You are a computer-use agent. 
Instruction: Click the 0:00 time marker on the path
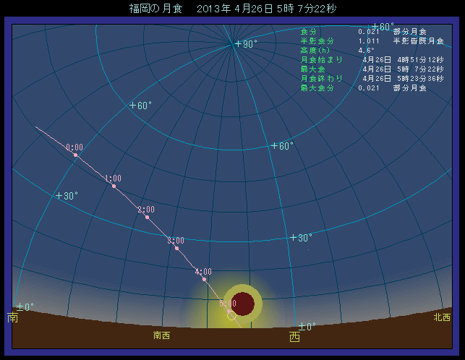pos(75,155)
